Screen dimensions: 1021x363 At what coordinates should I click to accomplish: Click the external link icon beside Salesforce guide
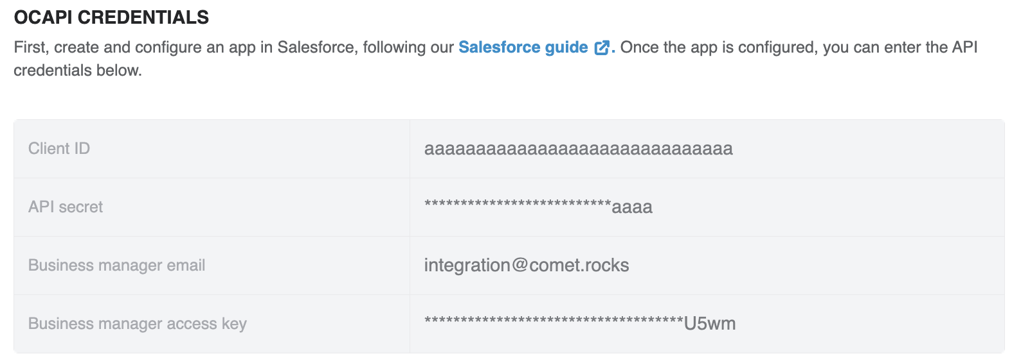[x=602, y=48]
